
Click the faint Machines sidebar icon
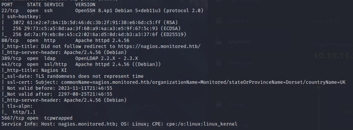coord(218,42)
